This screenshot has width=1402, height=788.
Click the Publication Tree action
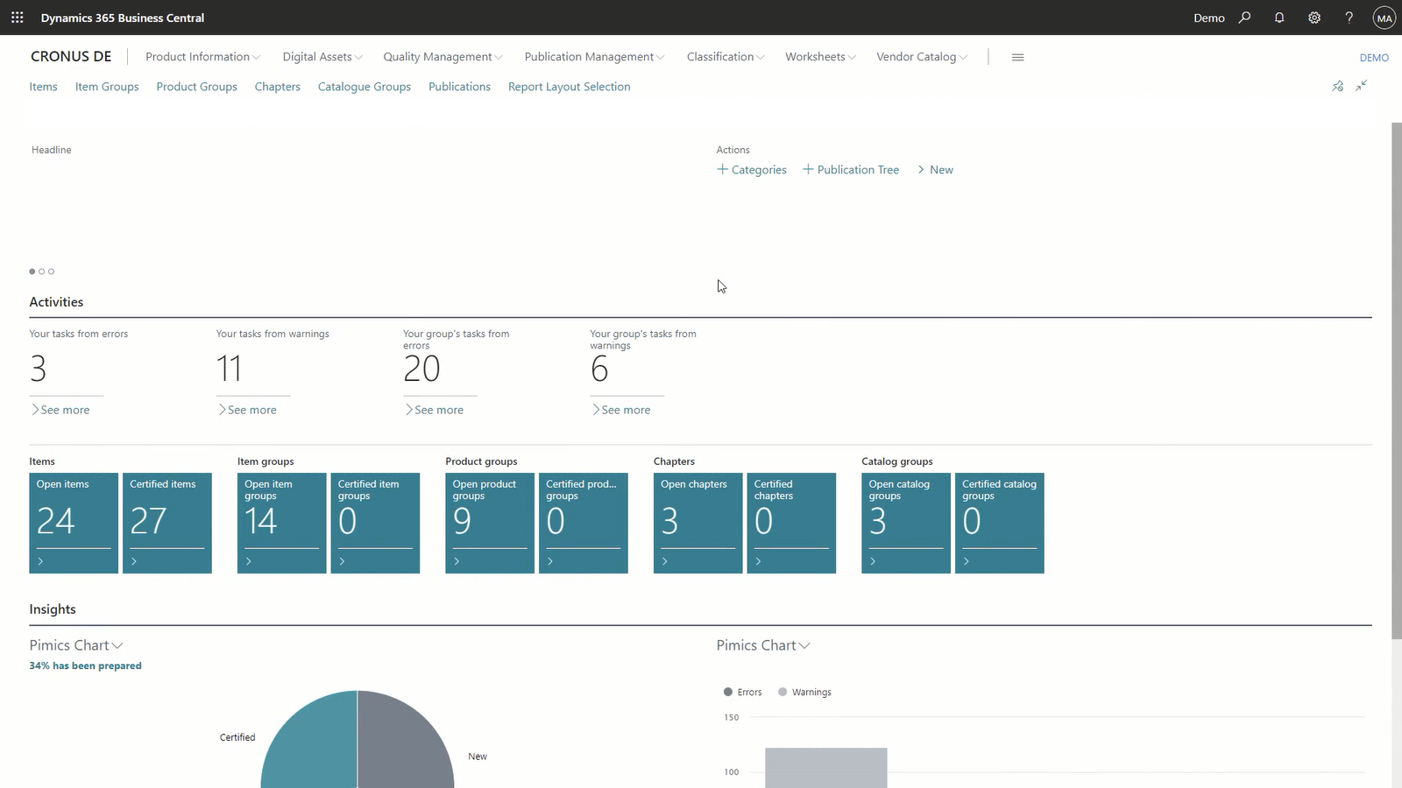tap(851, 170)
